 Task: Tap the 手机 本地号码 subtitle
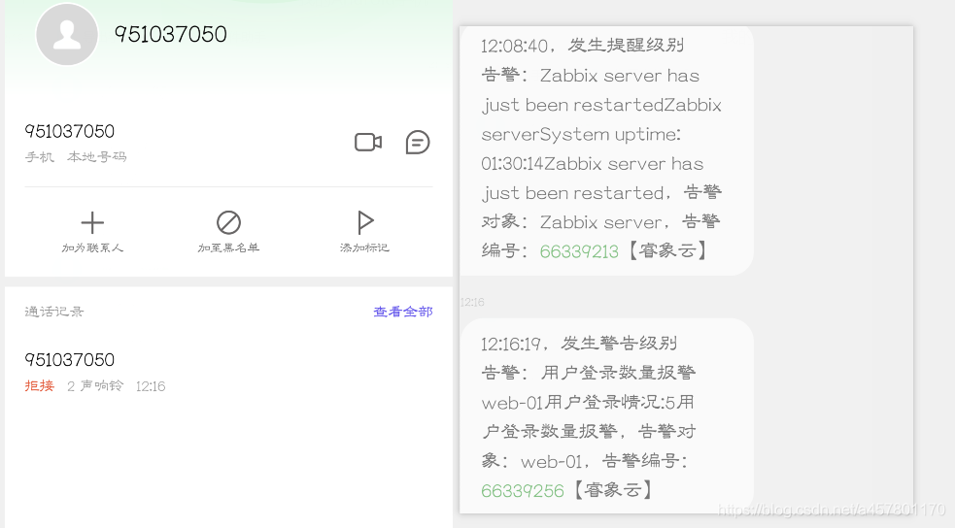pos(76,157)
